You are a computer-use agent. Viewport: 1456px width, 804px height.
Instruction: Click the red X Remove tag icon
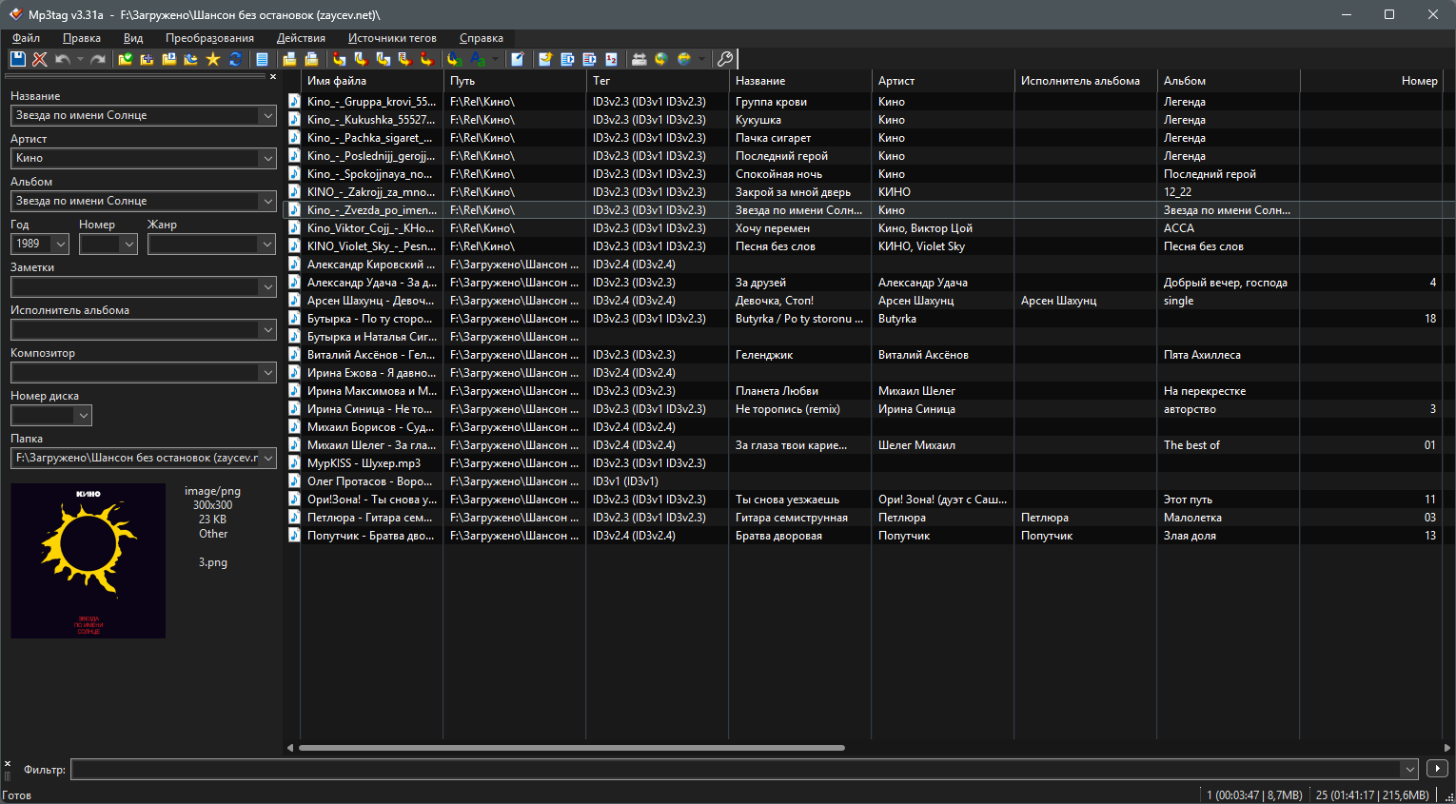point(39,59)
